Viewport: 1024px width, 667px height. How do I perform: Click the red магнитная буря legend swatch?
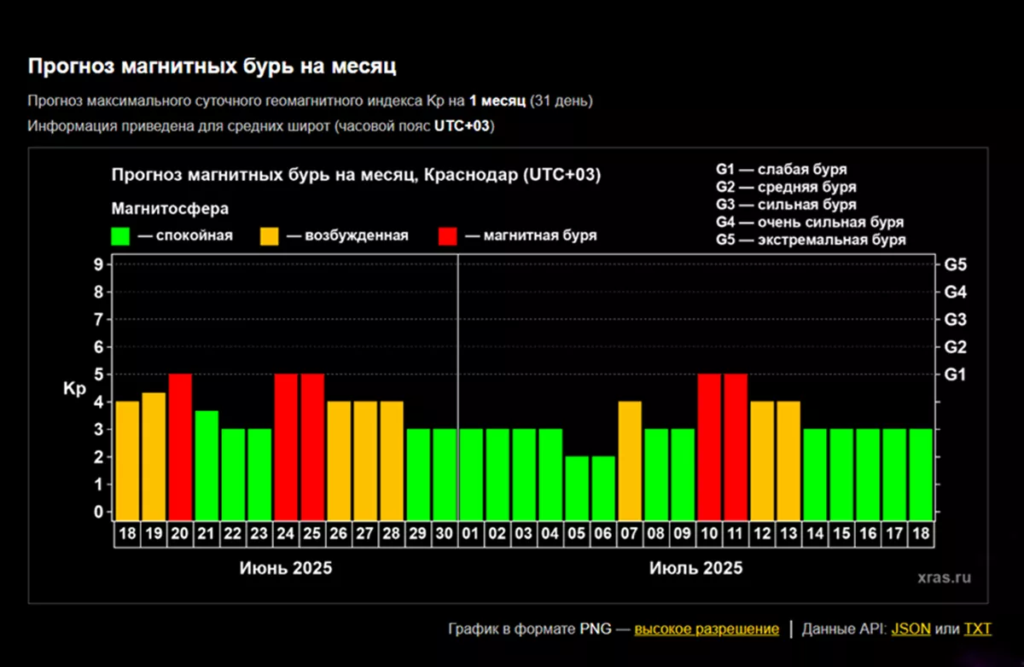(x=447, y=236)
